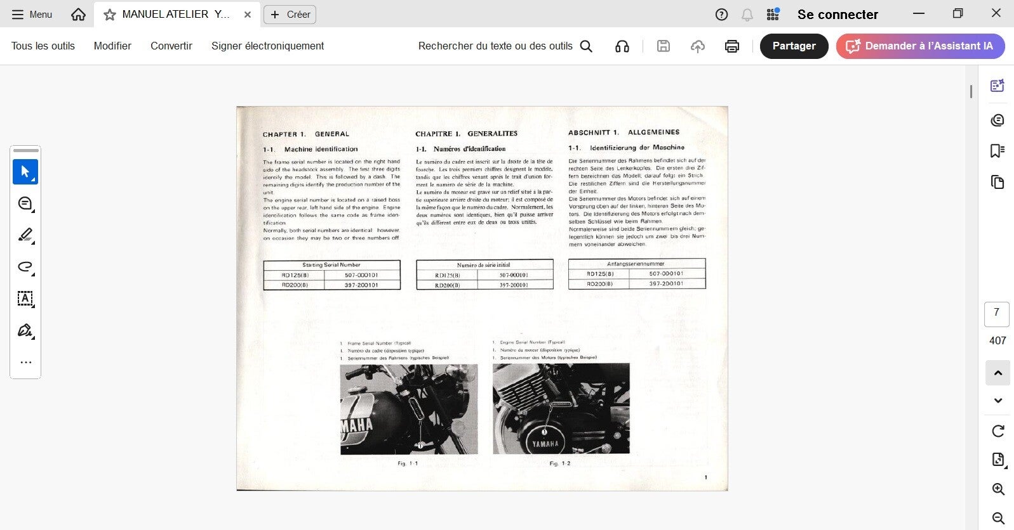Open the comments panel icon
Viewport: 1014px width, 530px height.
pyautogui.click(x=997, y=120)
